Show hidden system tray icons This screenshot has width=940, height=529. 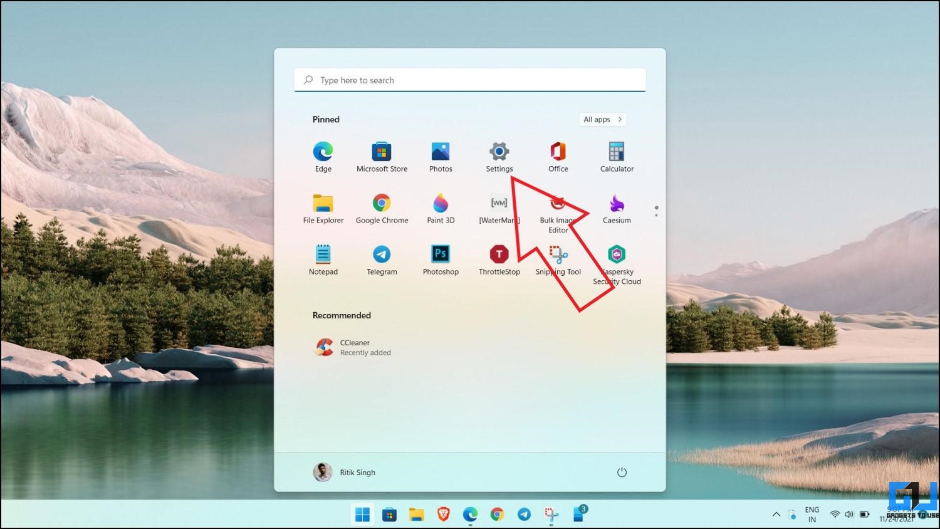pyautogui.click(x=776, y=515)
